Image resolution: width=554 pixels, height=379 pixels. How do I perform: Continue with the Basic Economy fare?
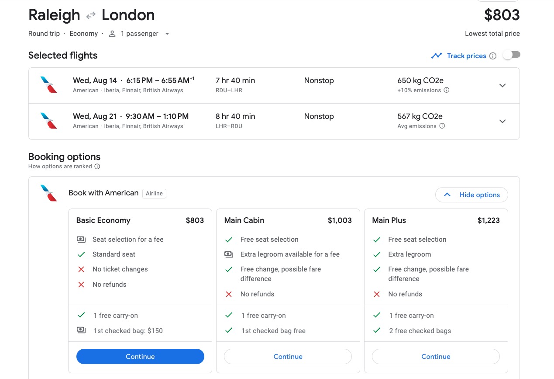click(140, 356)
